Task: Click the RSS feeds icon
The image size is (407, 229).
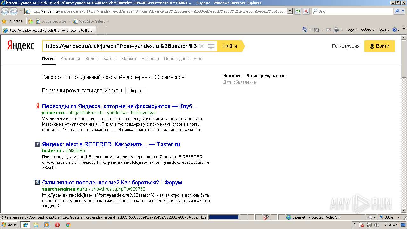Action: click(x=316, y=30)
